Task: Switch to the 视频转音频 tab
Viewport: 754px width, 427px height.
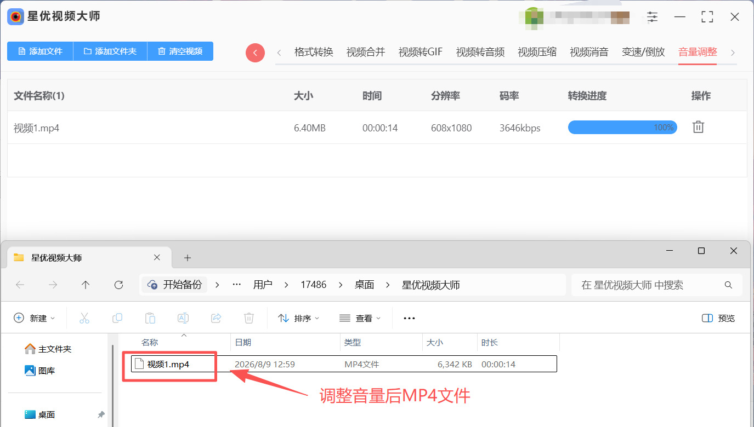Action: click(x=480, y=53)
